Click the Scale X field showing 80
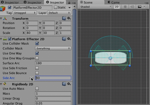 (x=32, y=33)
